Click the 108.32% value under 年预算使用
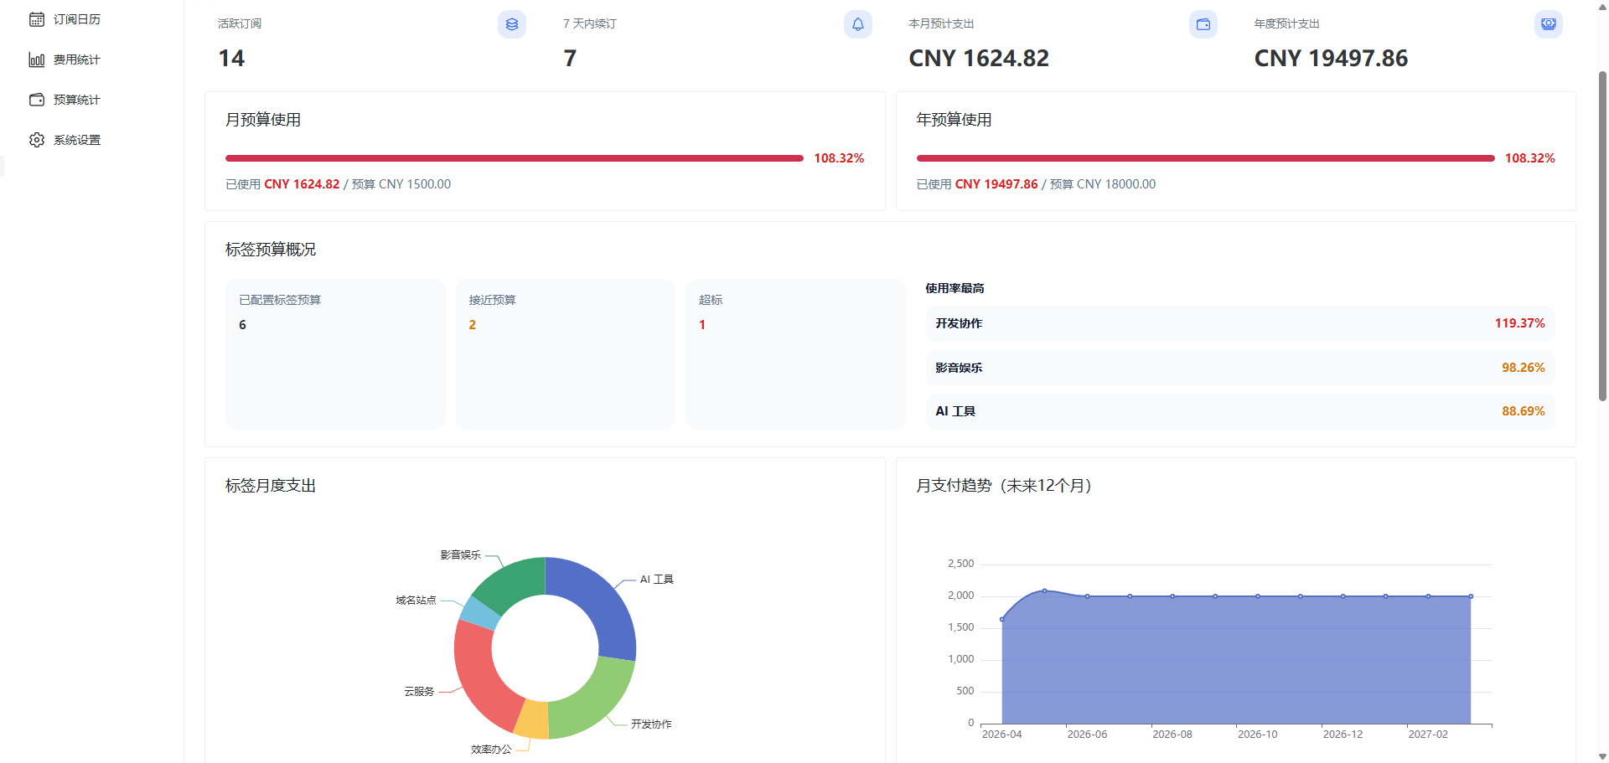Image resolution: width=1609 pixels, height=763 pixels. [1529, 158]
